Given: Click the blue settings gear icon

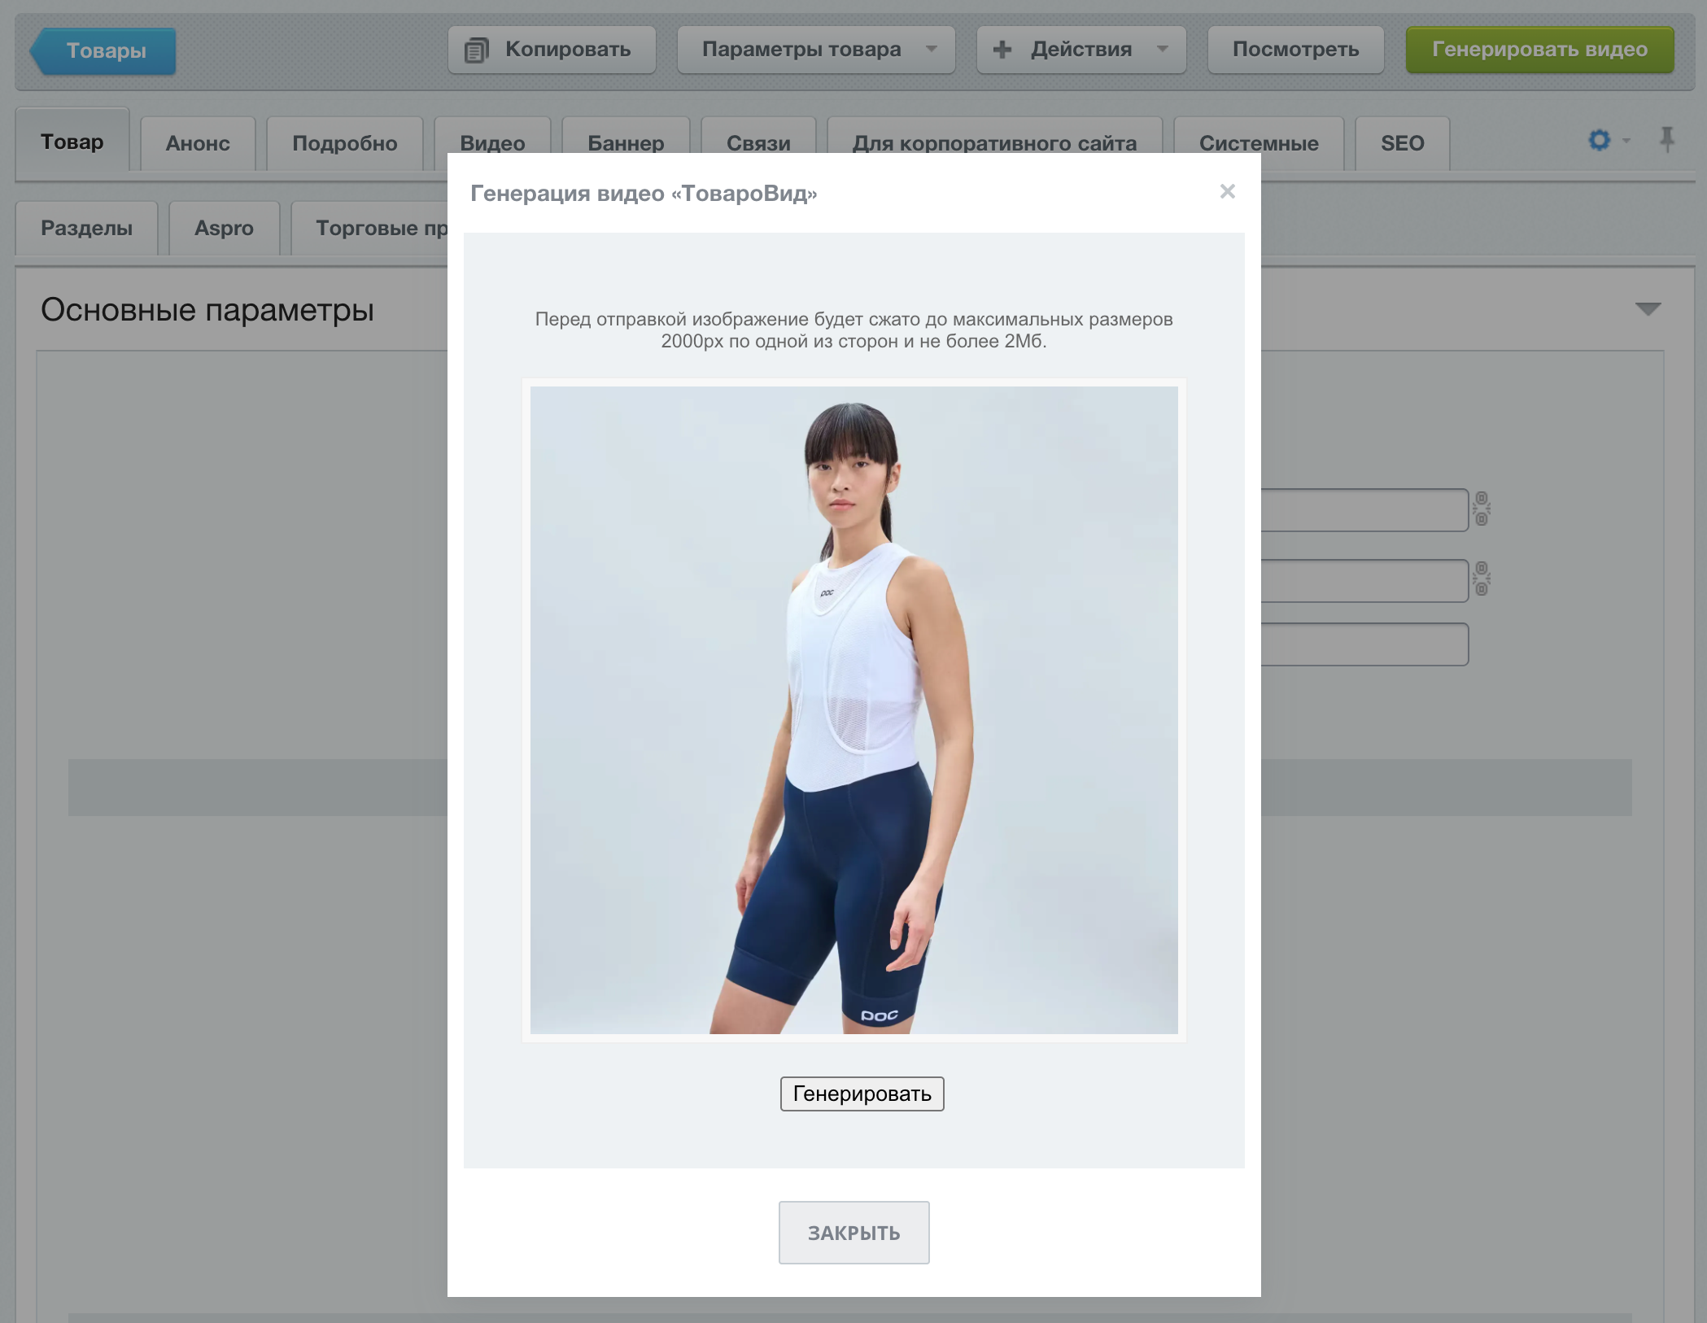Looking at the screenshot, I should [x=1599, y=140].
